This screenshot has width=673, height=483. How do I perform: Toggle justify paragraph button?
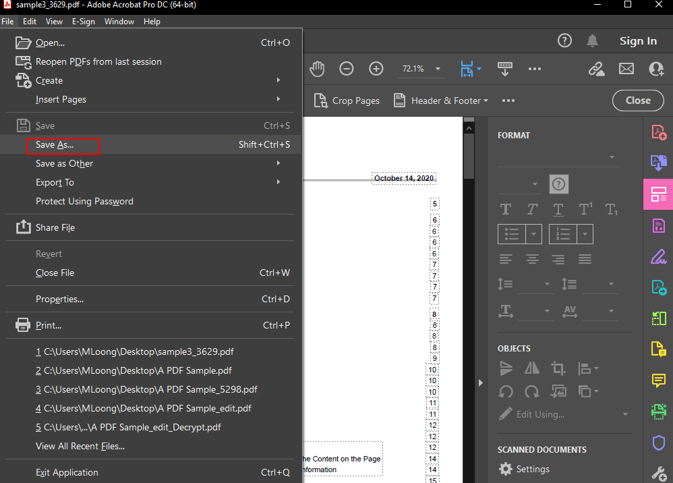pyautogui.click(x=585, y=259)
